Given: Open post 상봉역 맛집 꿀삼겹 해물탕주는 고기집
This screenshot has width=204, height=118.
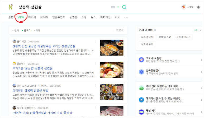Looking at the screenshot, I should pyautogui.click(x=44, y=46).
